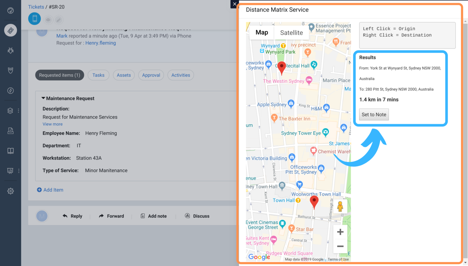
Task: Click the Set to Note button
Action: [374, 115]
